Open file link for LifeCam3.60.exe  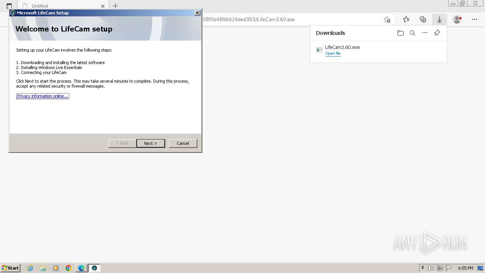(333, 53)
